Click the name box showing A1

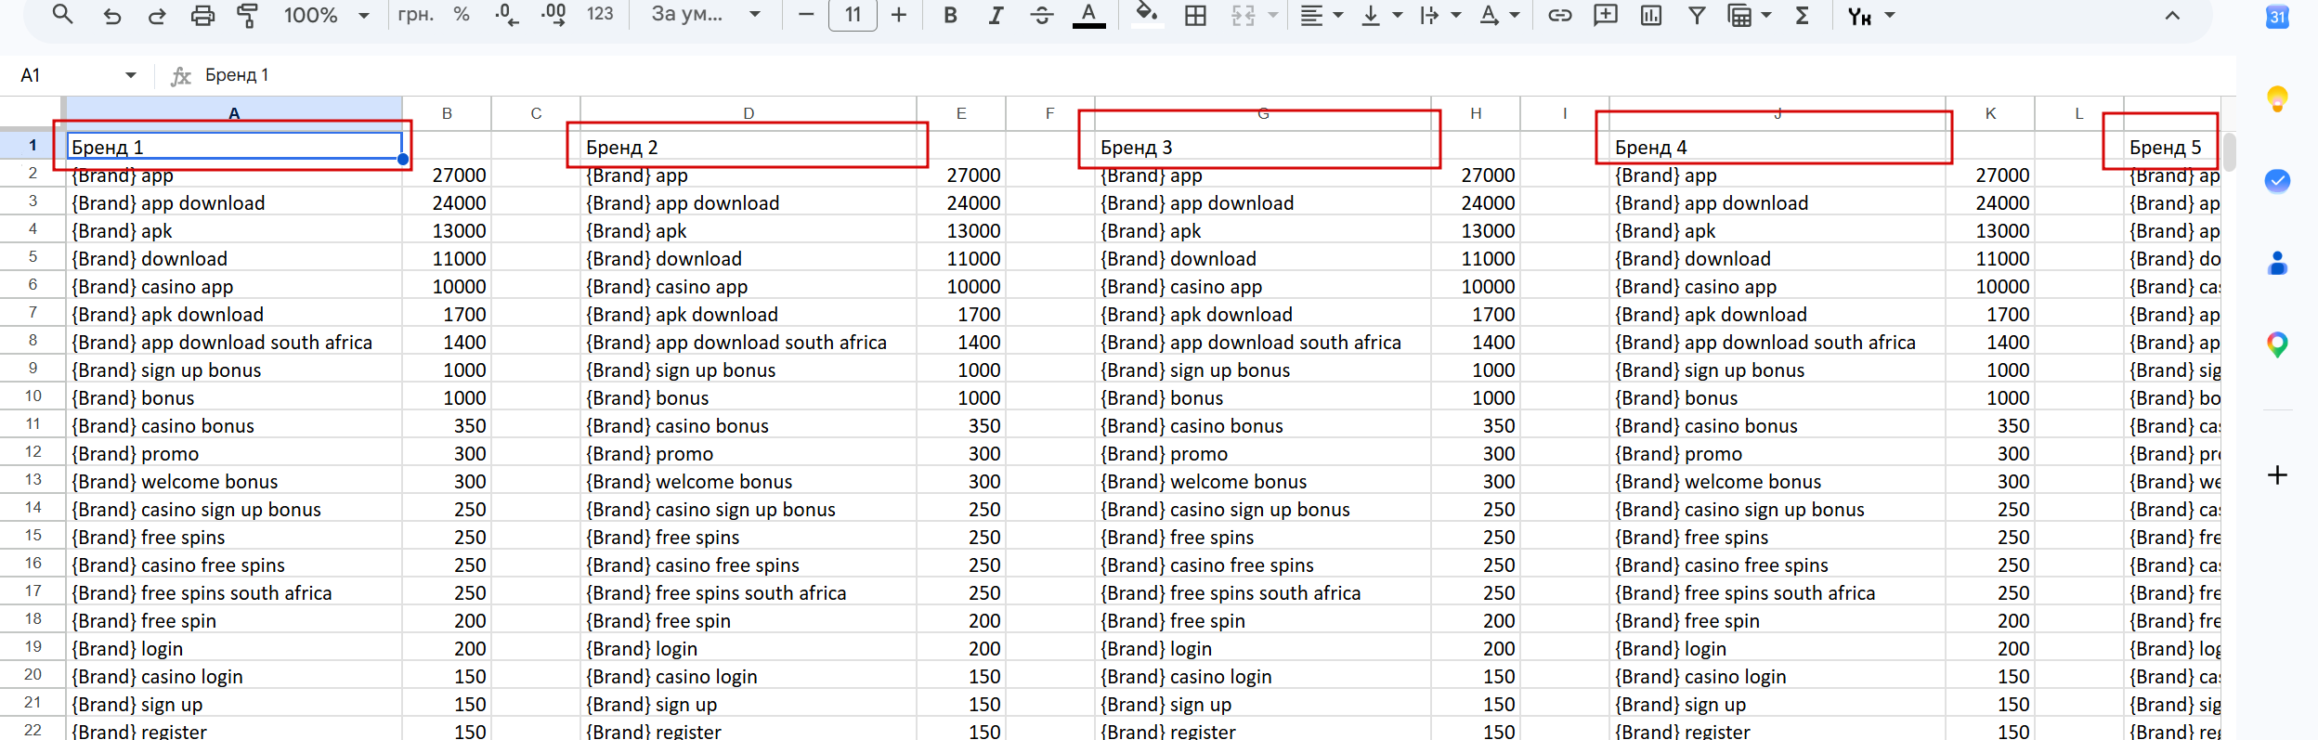(x=65, y=75)
